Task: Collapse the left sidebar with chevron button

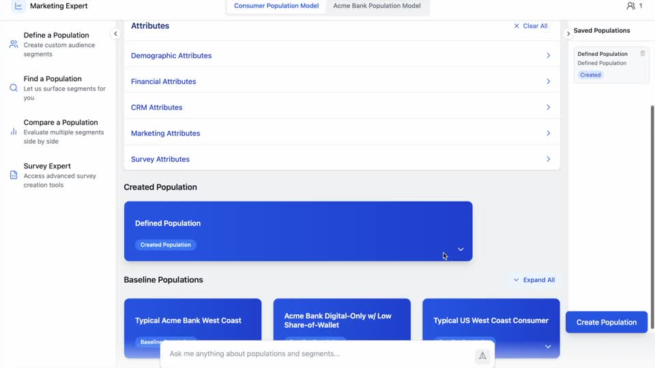Action: pos(115,34)
